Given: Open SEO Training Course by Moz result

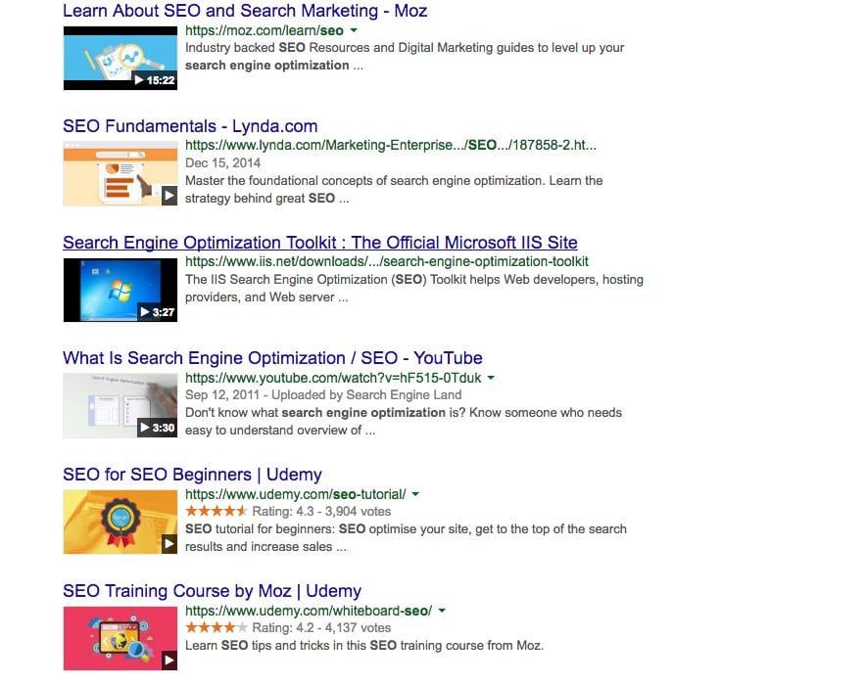Looking at the screenshot, I should (212, 591).
